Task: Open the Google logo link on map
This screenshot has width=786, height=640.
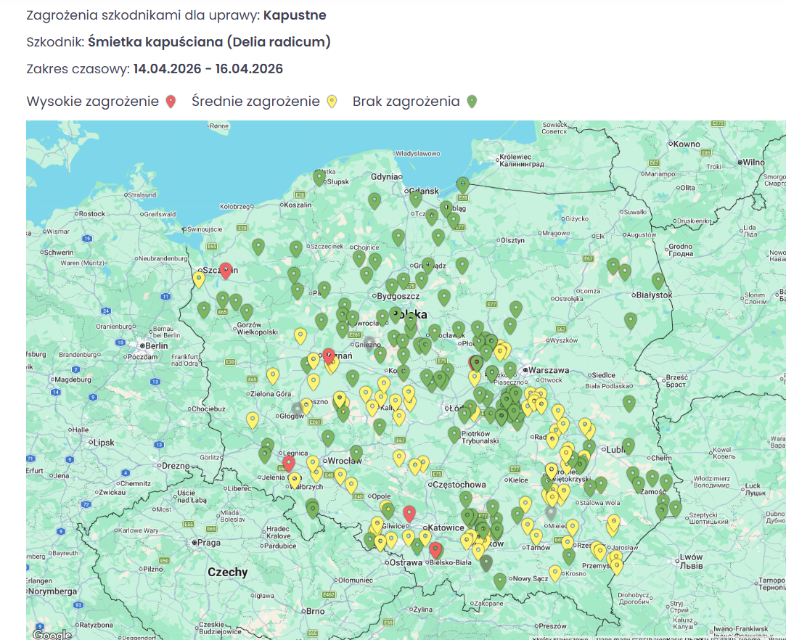Action: coord(52,634)
